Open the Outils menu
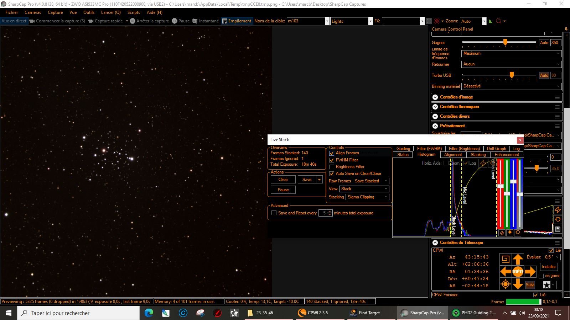 click(89, 12)
